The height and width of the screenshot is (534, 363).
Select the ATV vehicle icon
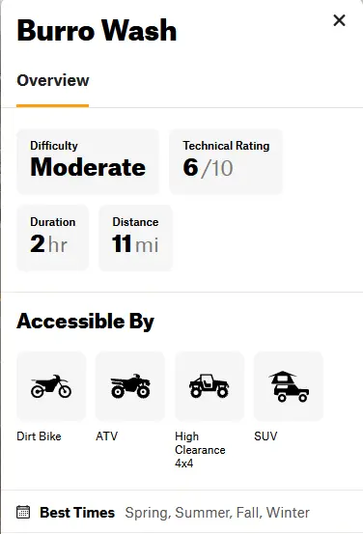pyautogui.click(x=130, y=386)
